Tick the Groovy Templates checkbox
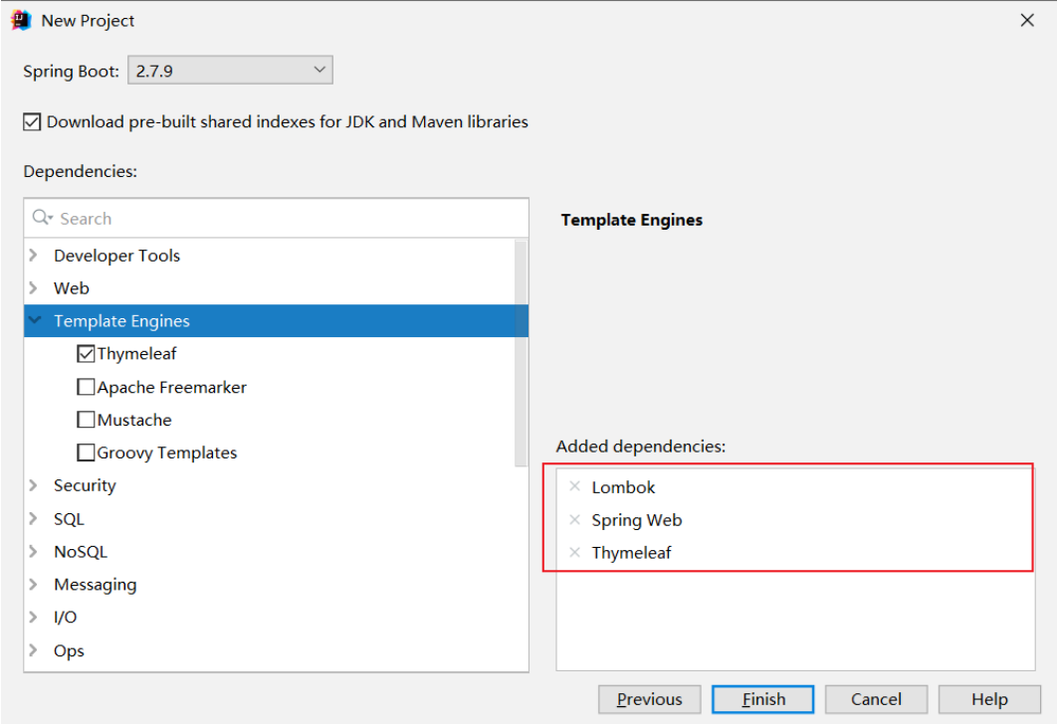 (x=87, y=452)
